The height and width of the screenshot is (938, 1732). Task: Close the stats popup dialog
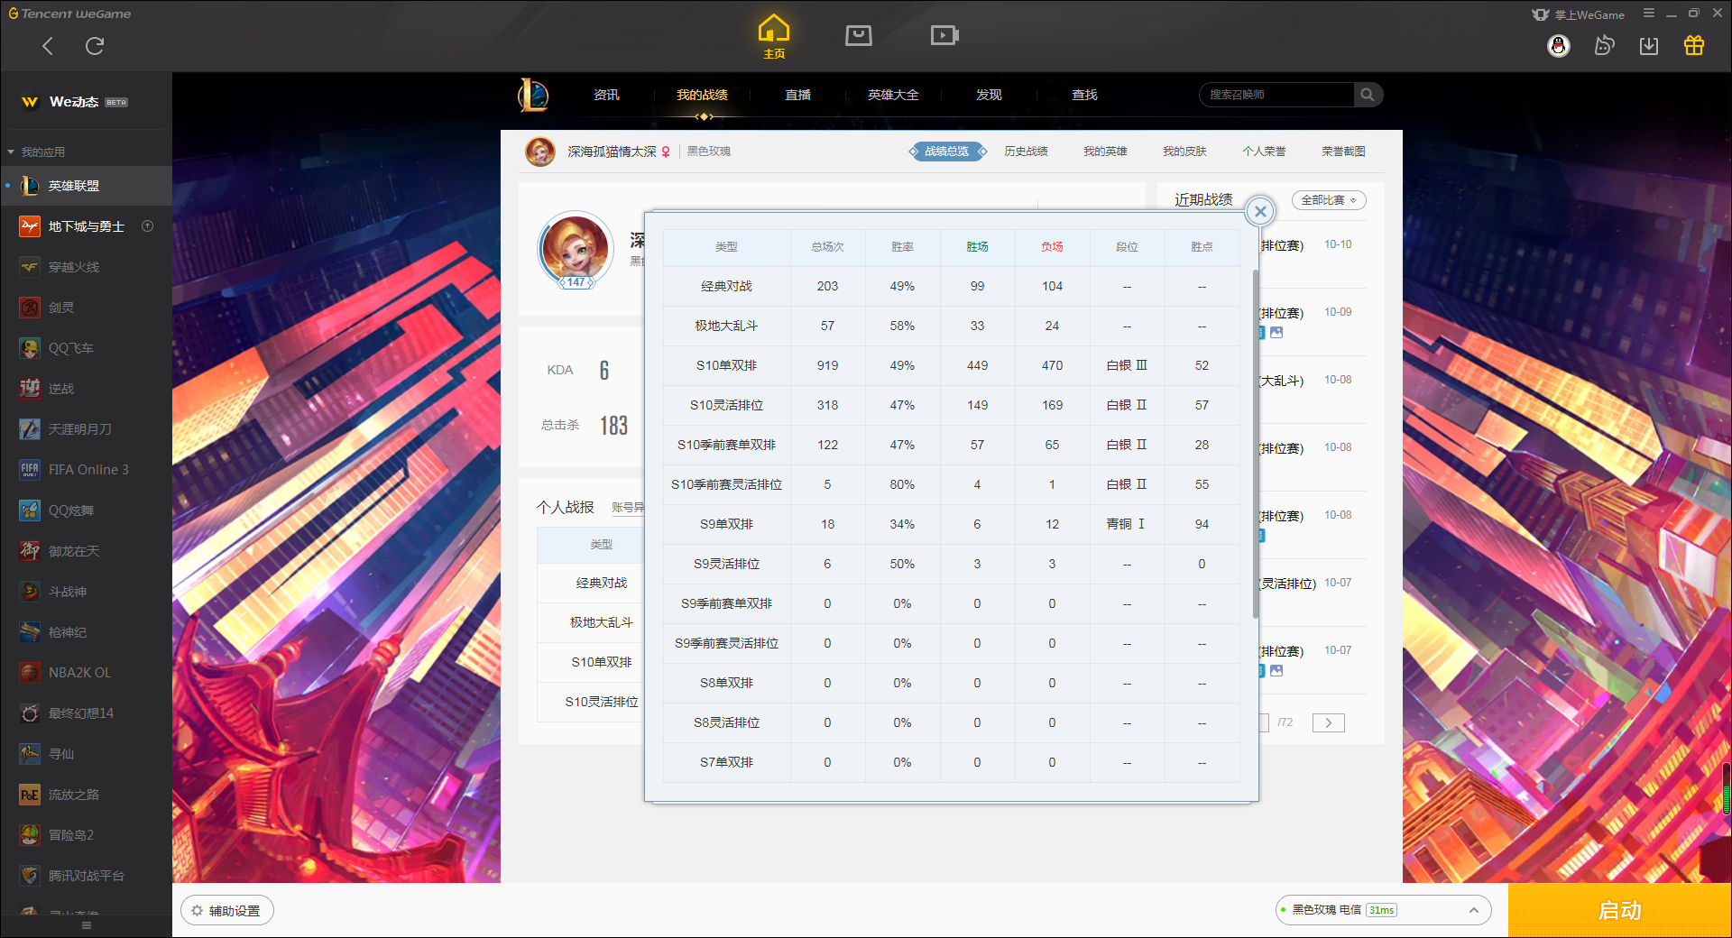tap(1260, 211)
